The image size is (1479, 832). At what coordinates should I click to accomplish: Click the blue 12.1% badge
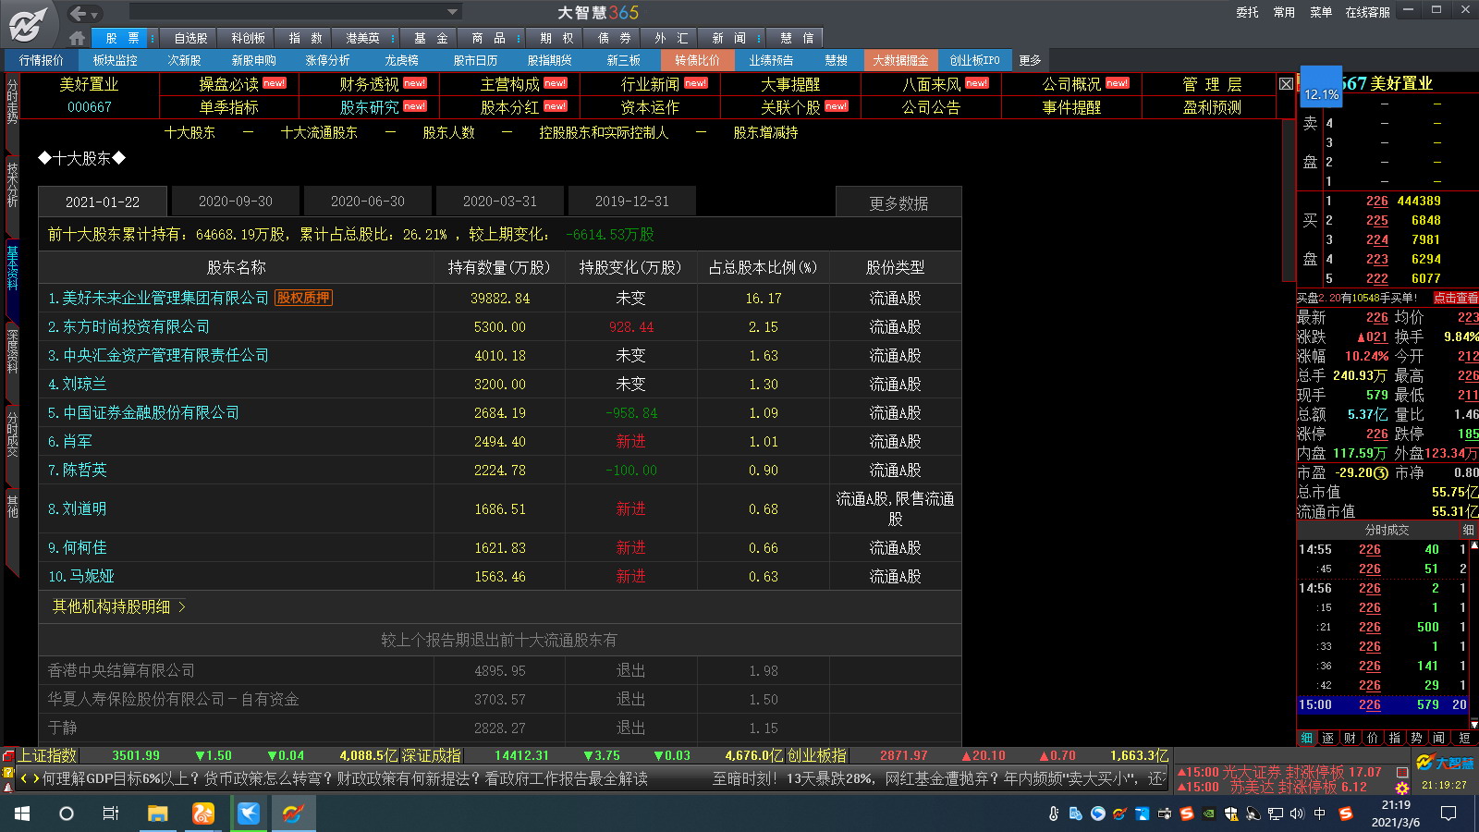pos(1321,88)
